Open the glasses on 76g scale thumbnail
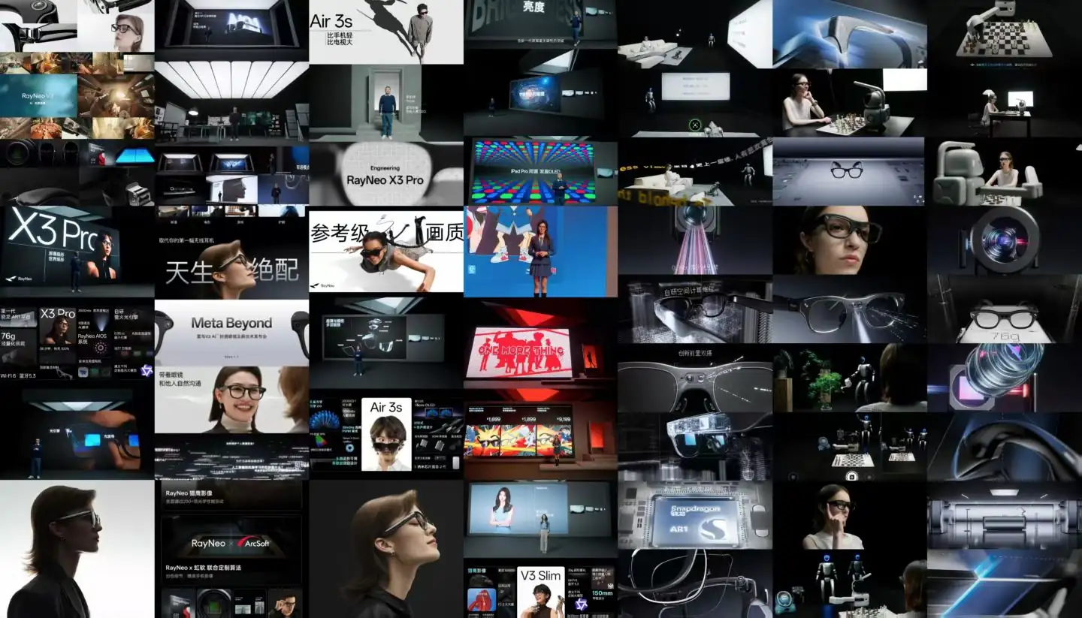 [x=1005, y=309]
